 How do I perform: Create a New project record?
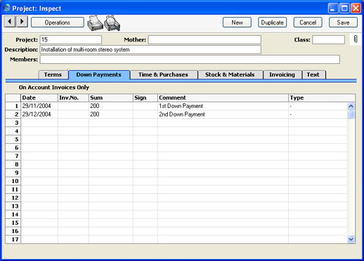[x=237, y=22]
